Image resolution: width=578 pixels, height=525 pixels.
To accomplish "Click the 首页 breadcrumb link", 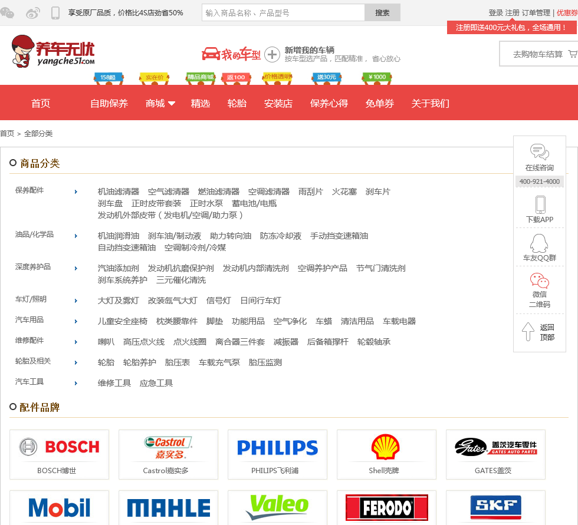I will [x=7, y=134].
